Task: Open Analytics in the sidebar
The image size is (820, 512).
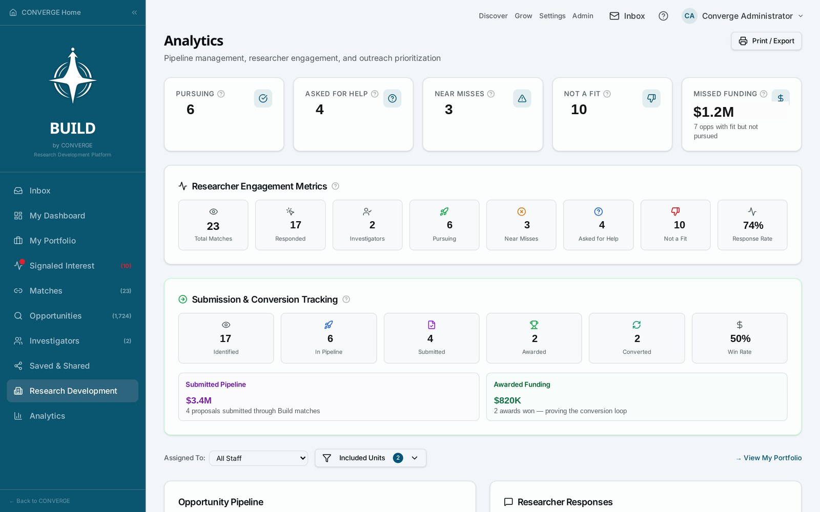Action: pos(73,416)
